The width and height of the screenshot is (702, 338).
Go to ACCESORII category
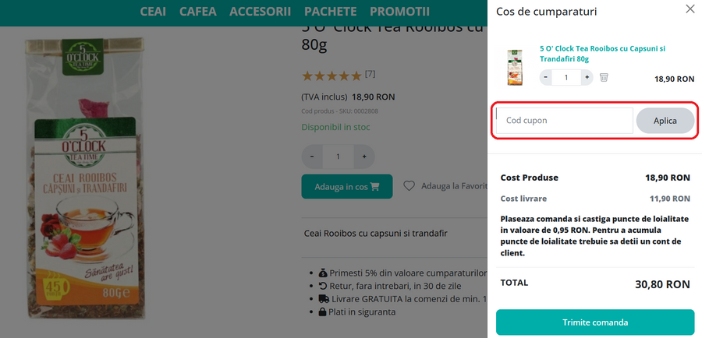pos(260,12)
